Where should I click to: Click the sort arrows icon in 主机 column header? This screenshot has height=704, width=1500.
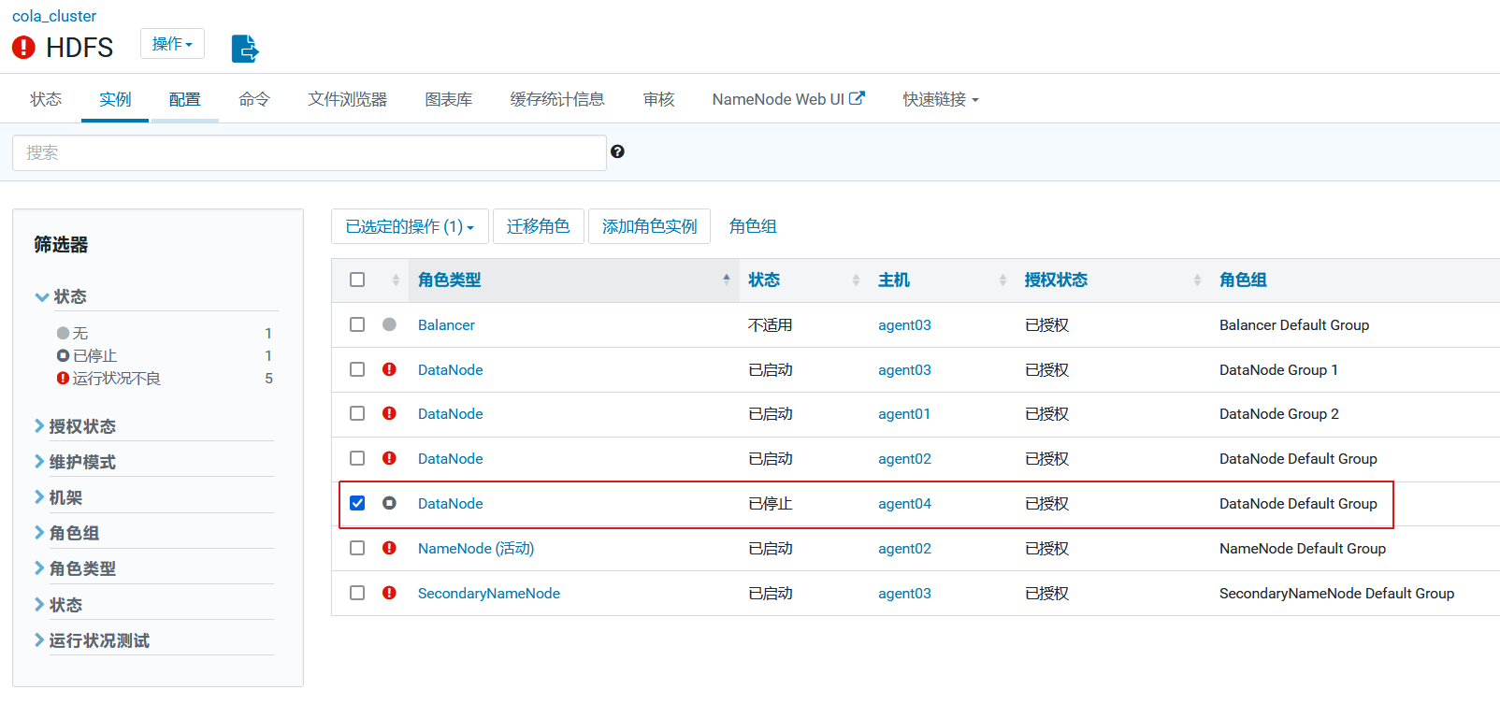1002,280
